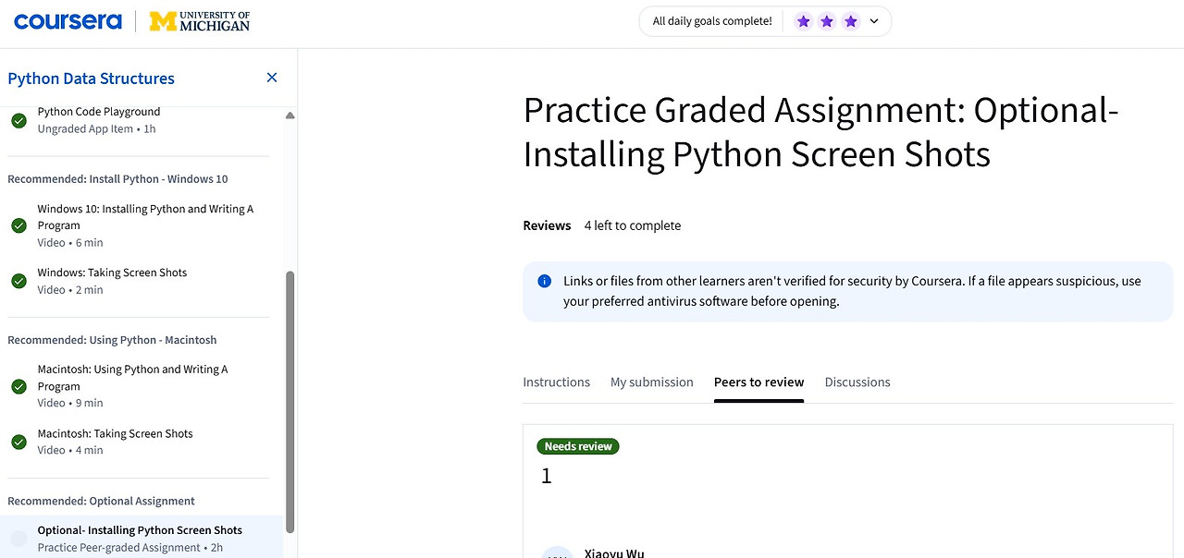The image size is (1184, 558).
Task: Go to the Discussions tab
Action: point(857,382)
